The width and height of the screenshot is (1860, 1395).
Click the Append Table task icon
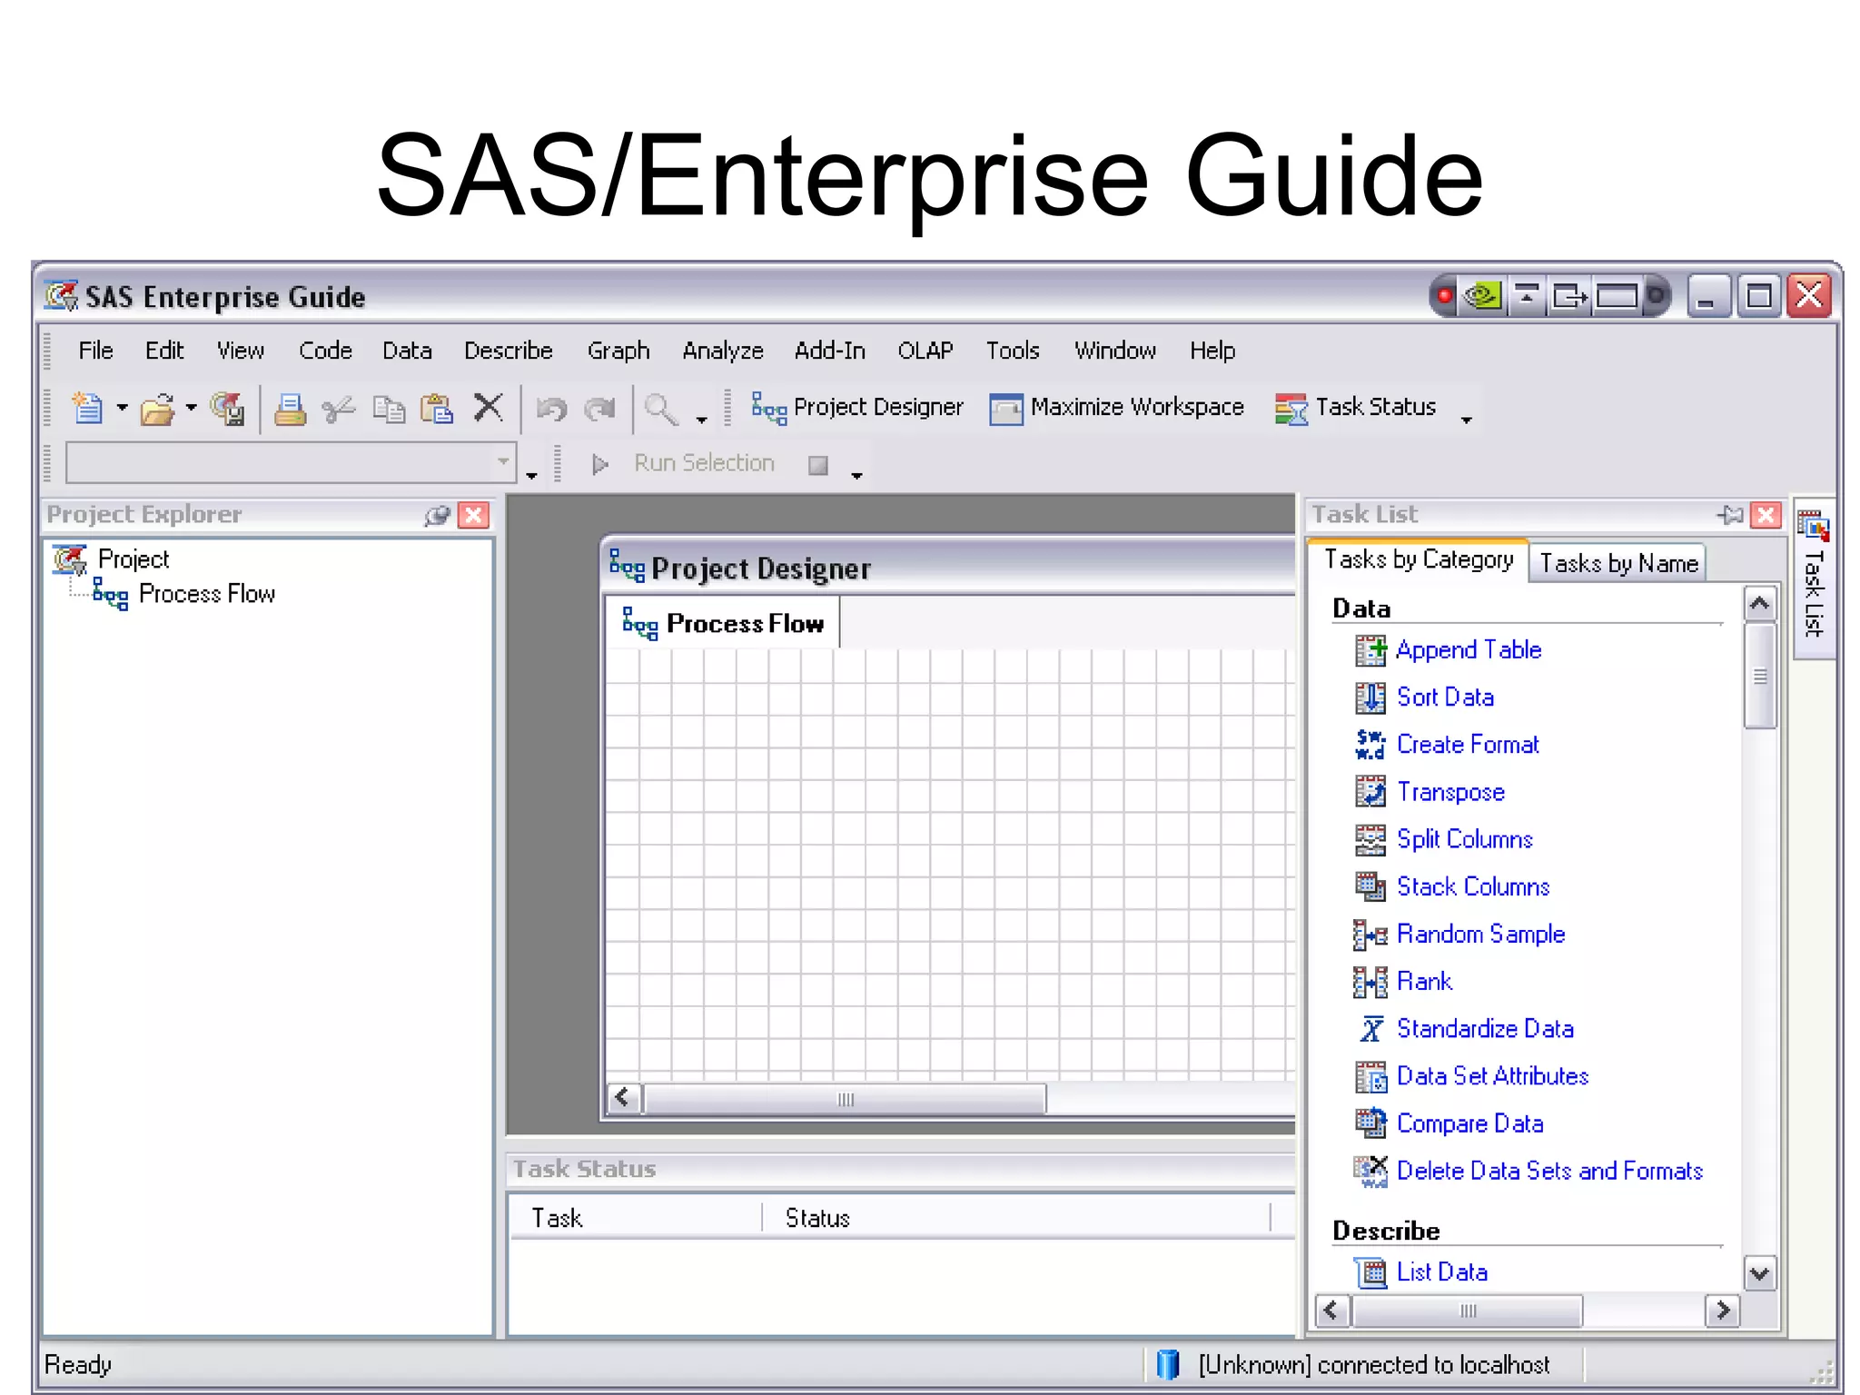click(1370, 650)
